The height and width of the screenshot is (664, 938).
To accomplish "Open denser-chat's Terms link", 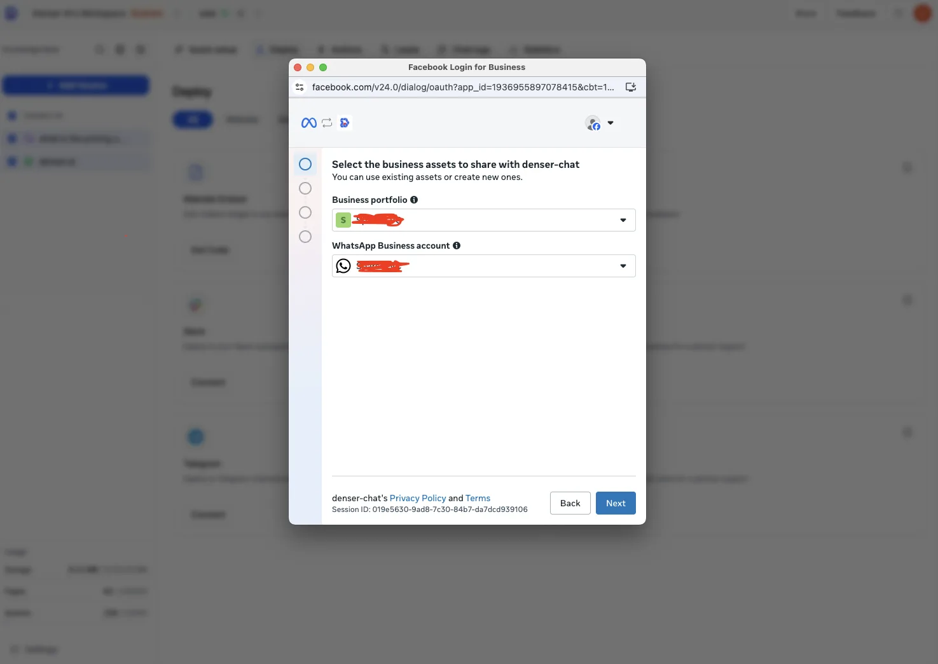I will [478, 498].
